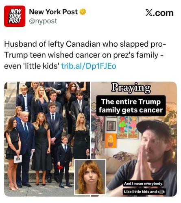Open the right-side praying man video image

(x=134, y=139)
